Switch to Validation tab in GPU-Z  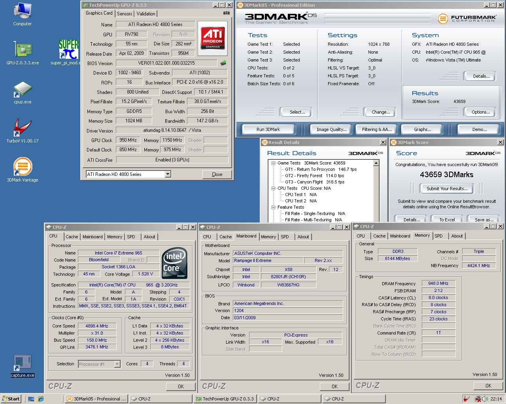tap(146, 14)
